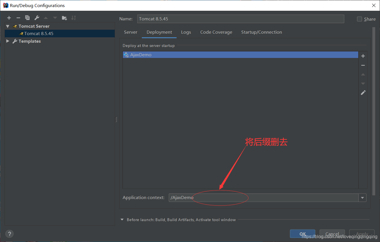Click the IntelliJ icon in title bar
The image size is (380, 242).
5,5
